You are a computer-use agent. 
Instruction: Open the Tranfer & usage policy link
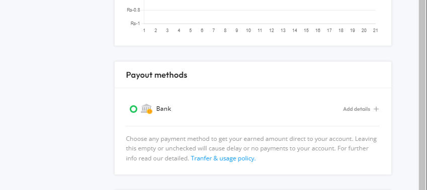click(x=223, y=158)
